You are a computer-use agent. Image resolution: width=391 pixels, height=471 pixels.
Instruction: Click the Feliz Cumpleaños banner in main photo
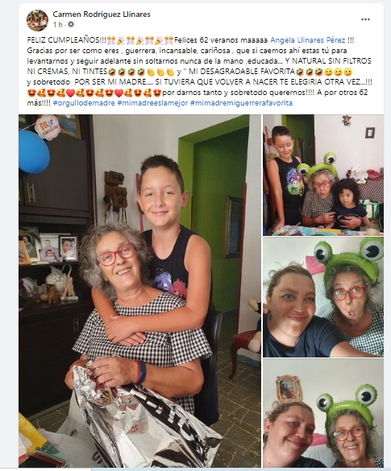tap(48, 127)
